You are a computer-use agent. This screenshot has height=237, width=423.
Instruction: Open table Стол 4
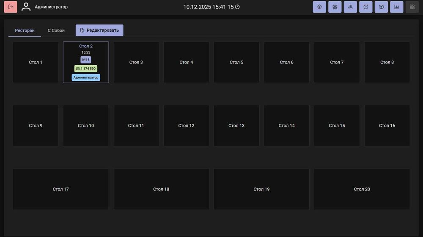[186, 62]
